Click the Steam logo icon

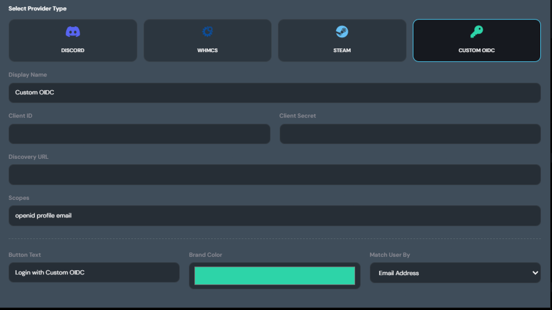342,32
